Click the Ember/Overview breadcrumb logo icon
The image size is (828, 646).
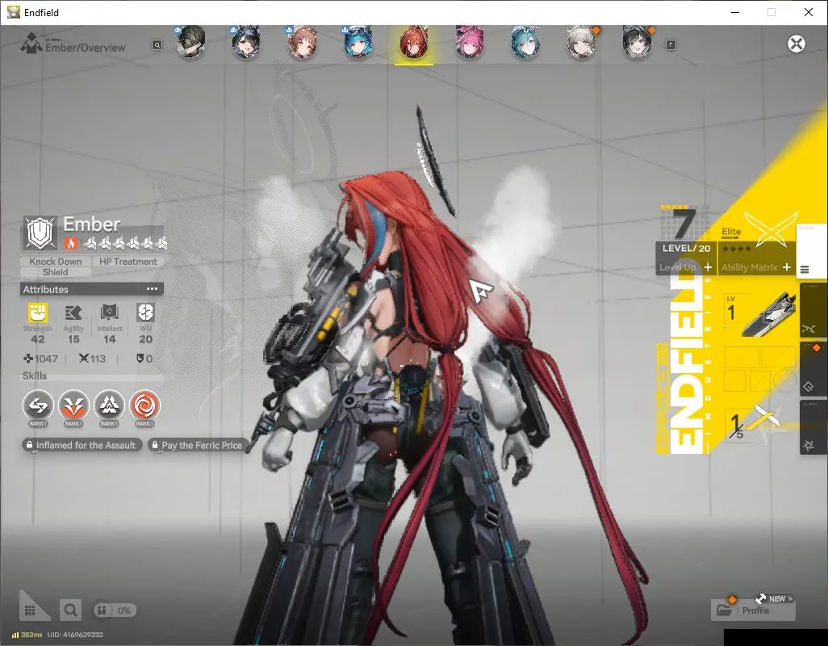31,43
